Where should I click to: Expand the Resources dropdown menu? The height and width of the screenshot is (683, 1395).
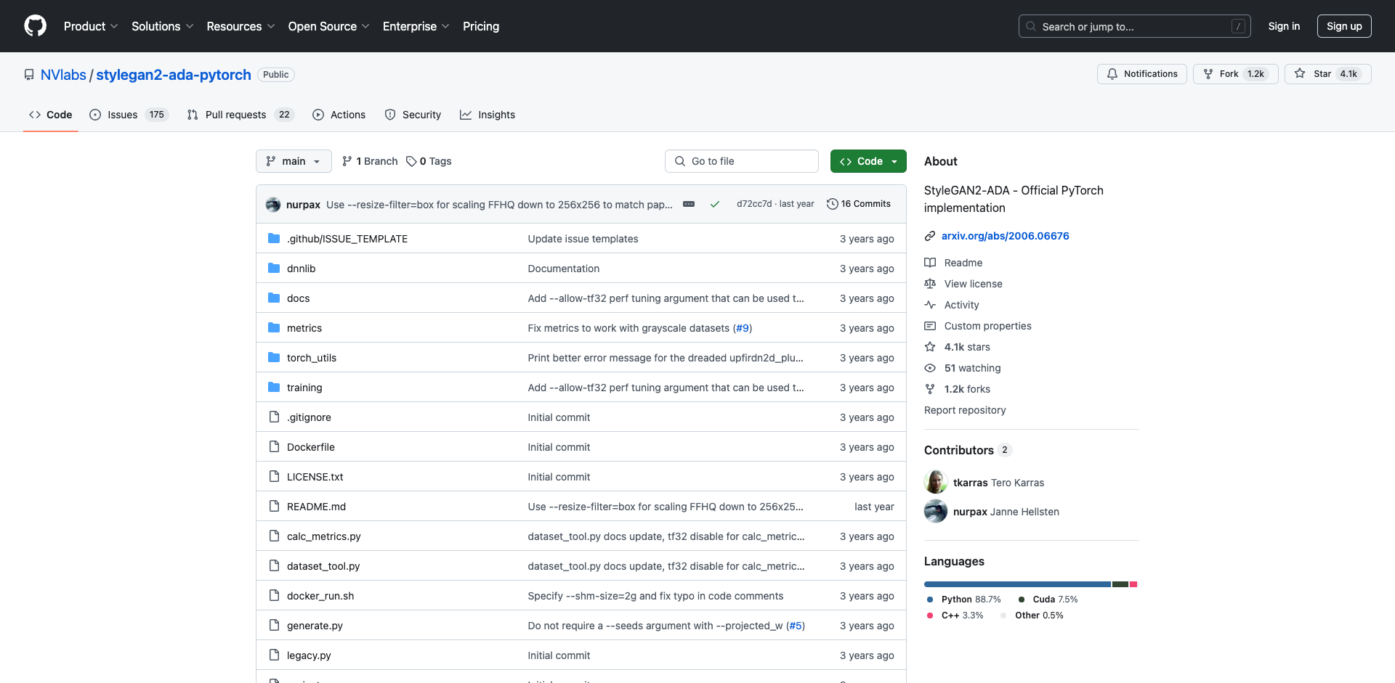(x=240, y=26)
